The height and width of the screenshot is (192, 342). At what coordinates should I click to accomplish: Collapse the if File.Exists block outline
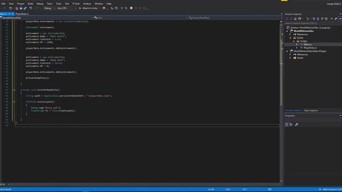[14, 102]
